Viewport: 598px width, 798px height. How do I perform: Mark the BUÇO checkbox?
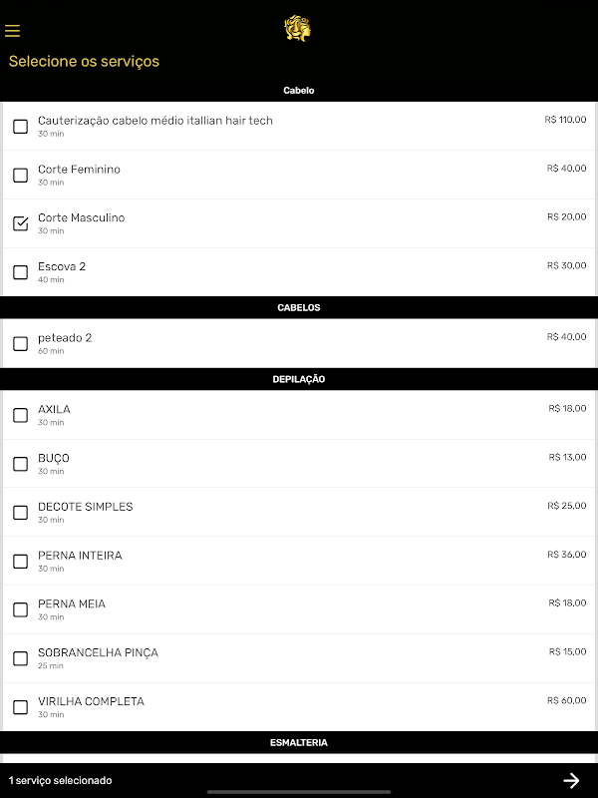tap(20, 464)
